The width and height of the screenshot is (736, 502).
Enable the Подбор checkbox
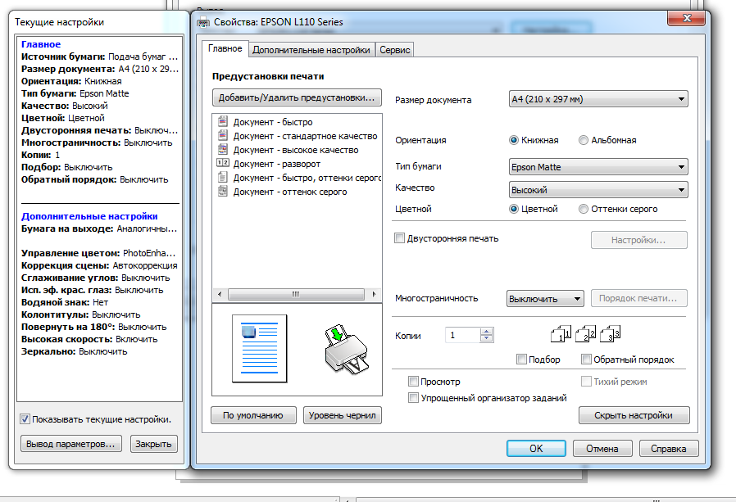tap(521, 360)
